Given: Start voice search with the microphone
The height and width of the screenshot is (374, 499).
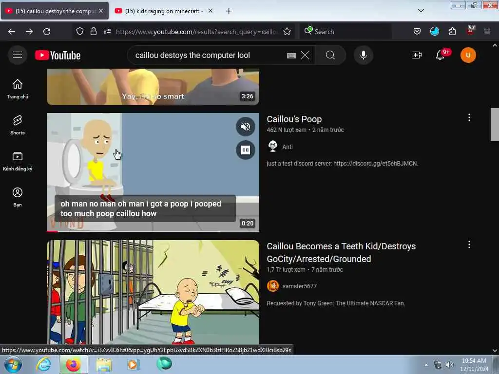Looking at the screenshot, I should [x=364, y=56].
